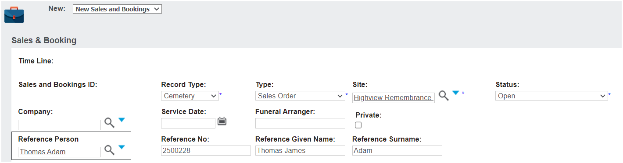
Task: Click into the Funeral Arranger input field
Action: click(300, 123)
